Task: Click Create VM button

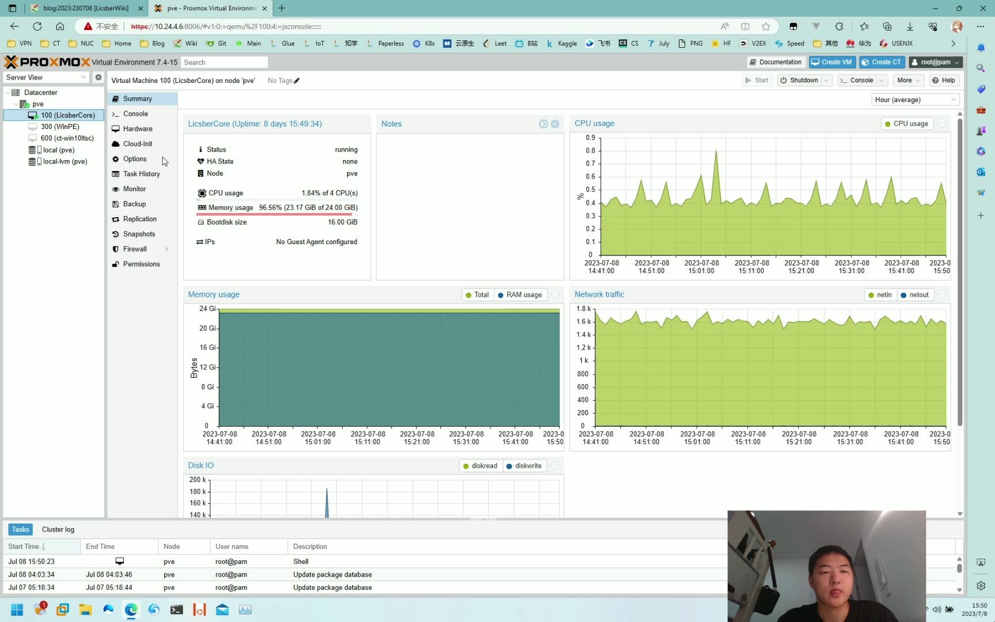Action: (x=832, y=62)
